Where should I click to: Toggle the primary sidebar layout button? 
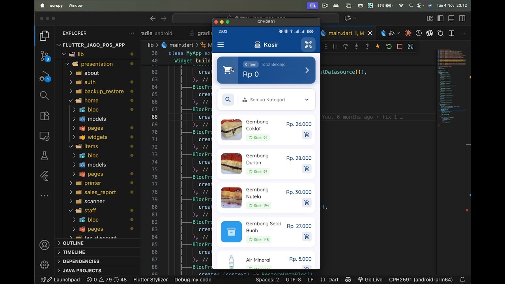441,18
